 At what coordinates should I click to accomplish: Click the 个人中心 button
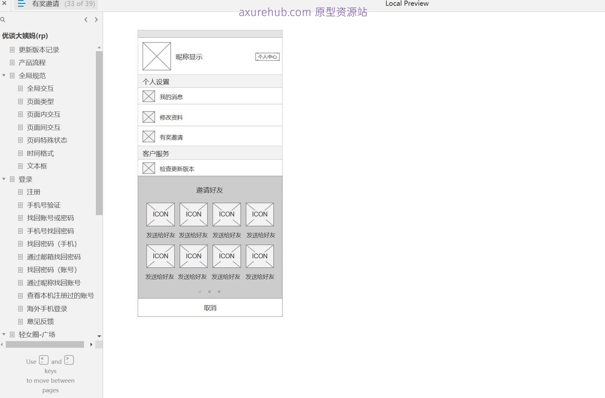(268, 57)
